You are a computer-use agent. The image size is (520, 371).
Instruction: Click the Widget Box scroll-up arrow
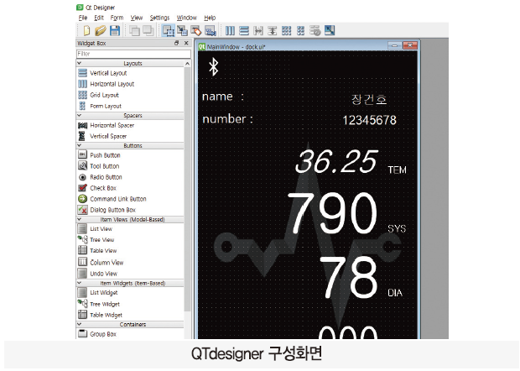point(187,64)
